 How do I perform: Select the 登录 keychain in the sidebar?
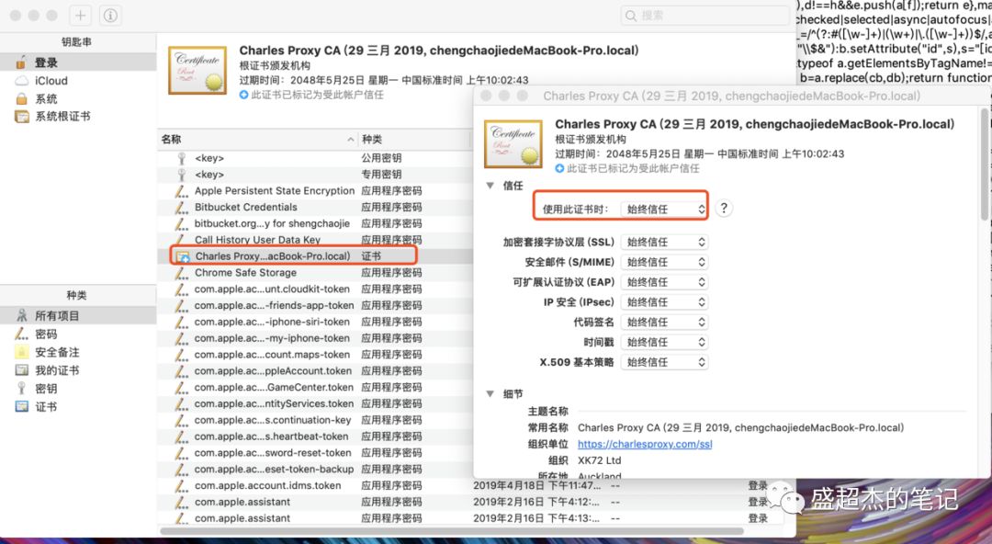(78, 62)
